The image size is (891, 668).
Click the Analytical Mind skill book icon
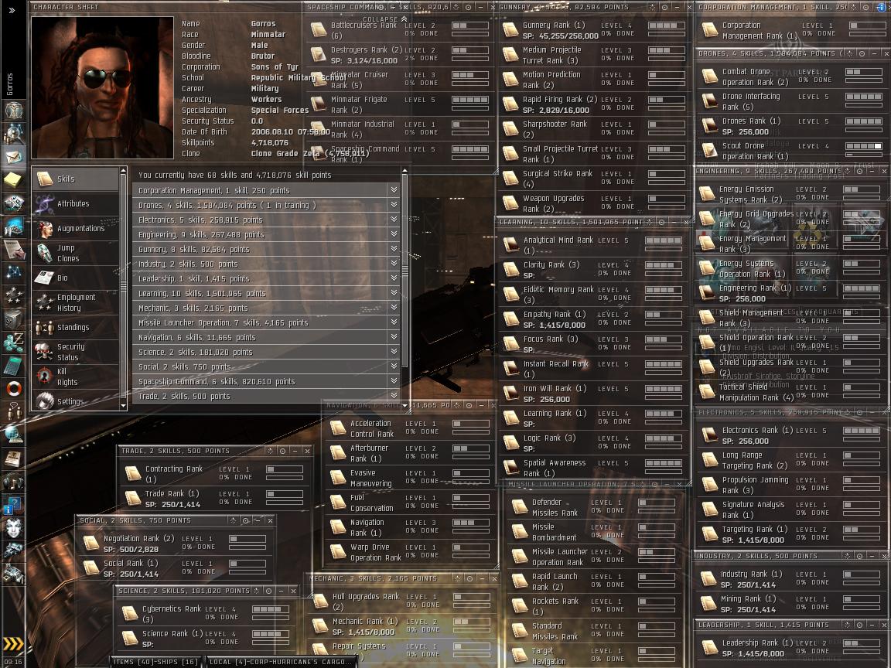tap(510, 245)
